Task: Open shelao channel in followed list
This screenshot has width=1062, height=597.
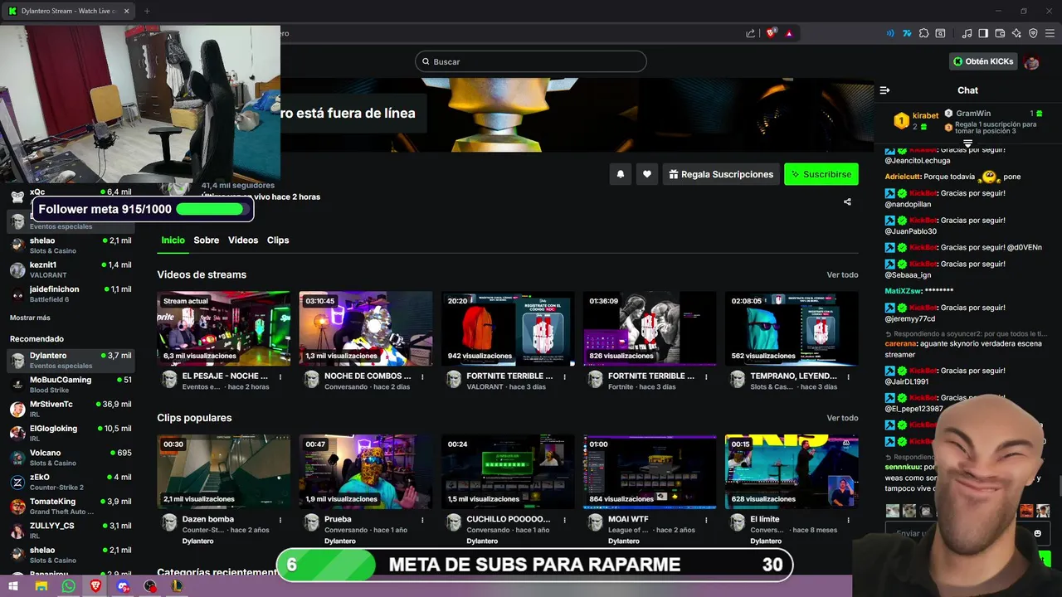Action: (71, 245)
